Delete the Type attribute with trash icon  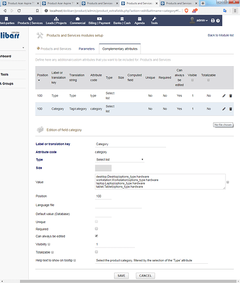[x=230, y=96]
